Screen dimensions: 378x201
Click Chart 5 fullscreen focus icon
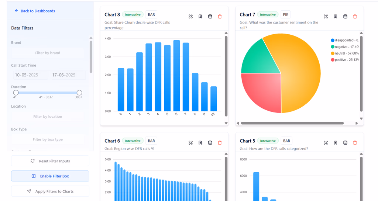point(326,143)
